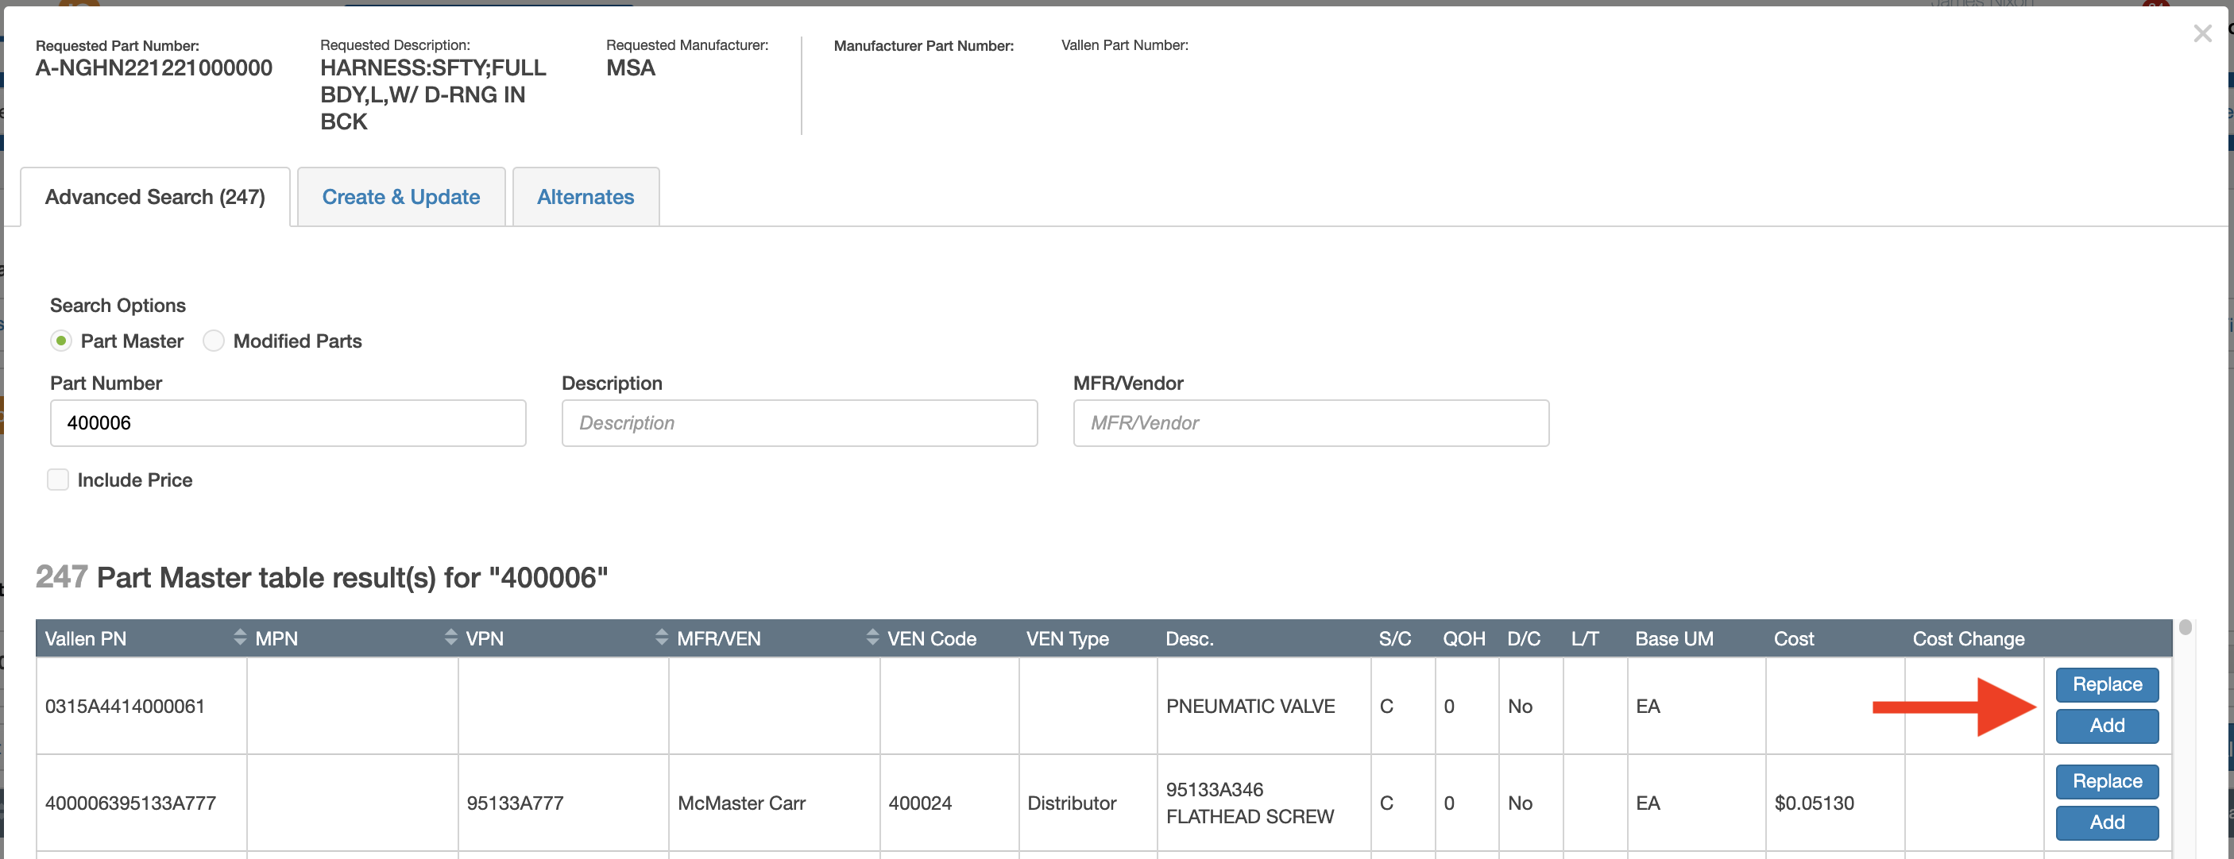Click Add for the McMaster Carr part

[x=2107, y=822]
